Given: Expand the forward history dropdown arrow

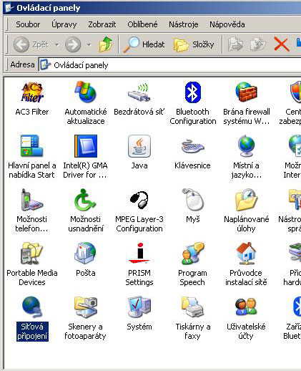Looking at the screenshot, I should click(x=89, y=44).
